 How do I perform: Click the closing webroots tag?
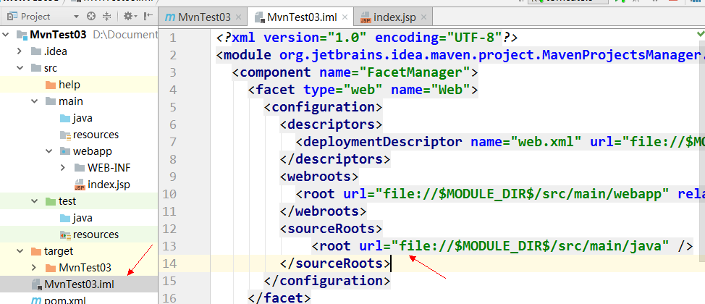pos(324,211)
